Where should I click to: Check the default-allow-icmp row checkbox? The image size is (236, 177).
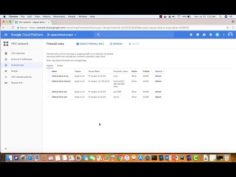tap(49, 76)
